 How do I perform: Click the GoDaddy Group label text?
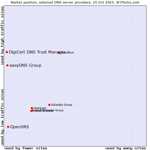point(61,105)
